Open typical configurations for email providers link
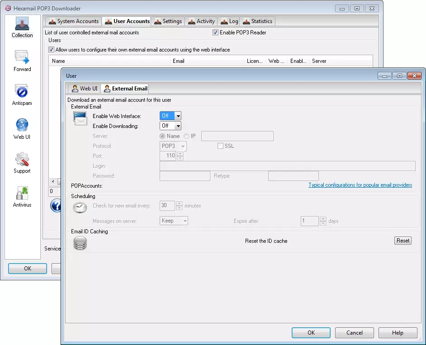 (x=360, y=185)
